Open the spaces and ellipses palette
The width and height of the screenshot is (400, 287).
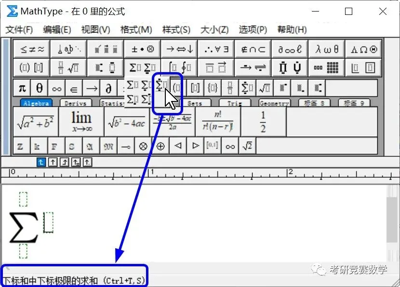[x=68, y=49]
